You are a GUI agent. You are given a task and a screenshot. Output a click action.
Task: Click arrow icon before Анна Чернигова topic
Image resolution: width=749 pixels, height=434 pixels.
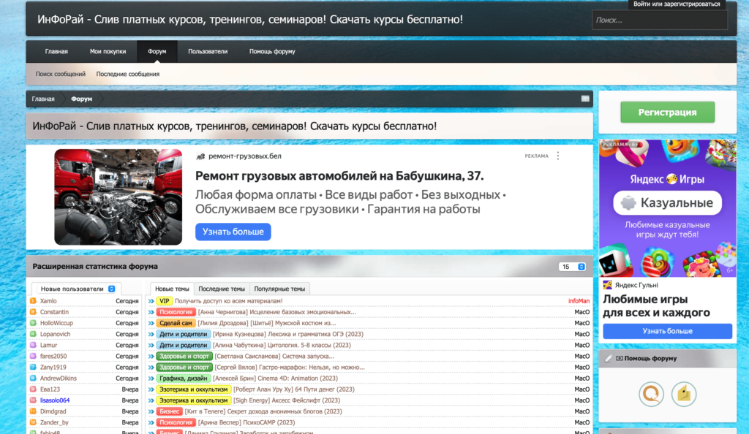(x=151, y=312)
